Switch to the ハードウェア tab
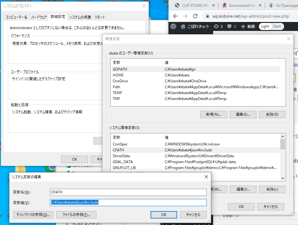Screen dimensions: 298x225 pos(39,17)
